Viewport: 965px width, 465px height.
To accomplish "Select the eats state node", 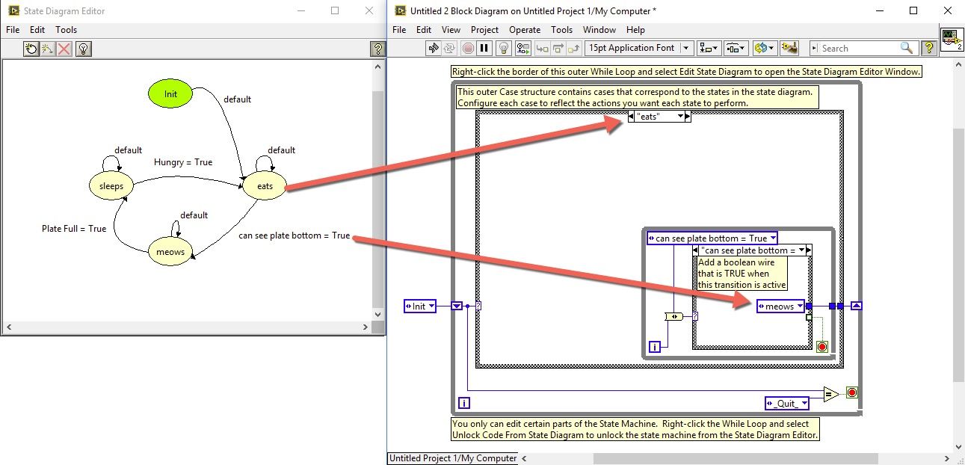I will coord(265,186).
